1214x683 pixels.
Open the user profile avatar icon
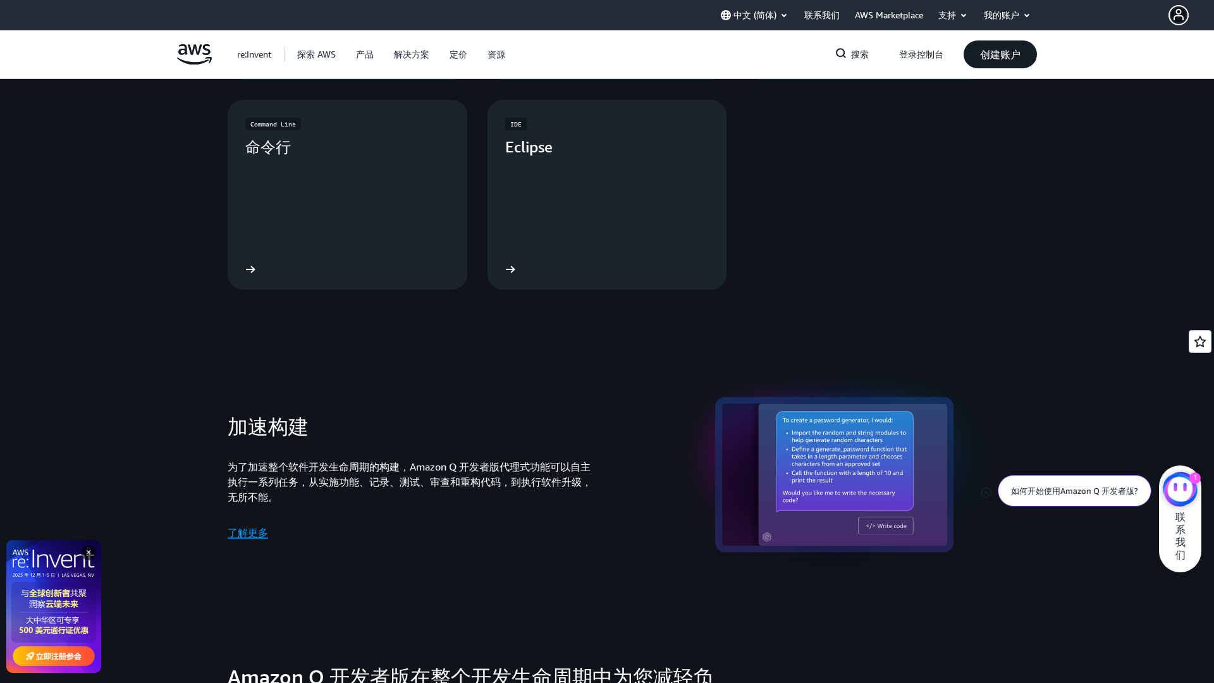click(x=1178, y=15)
